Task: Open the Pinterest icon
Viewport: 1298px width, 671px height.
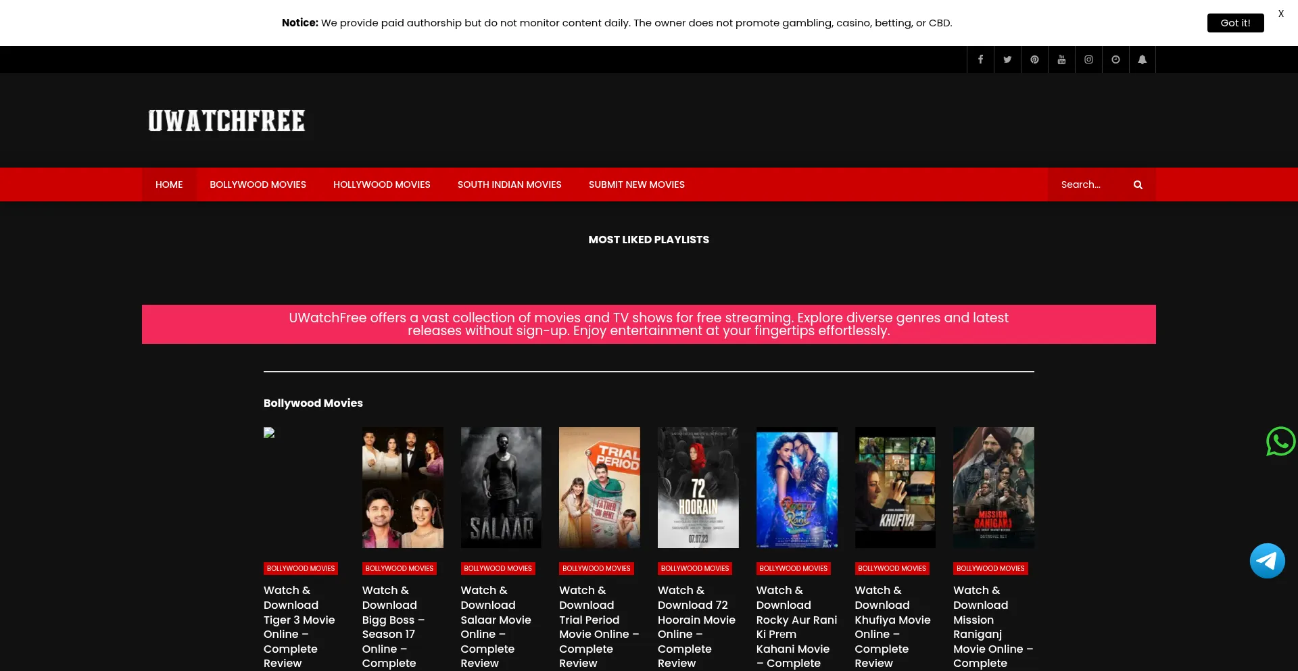Action: 1034,59
